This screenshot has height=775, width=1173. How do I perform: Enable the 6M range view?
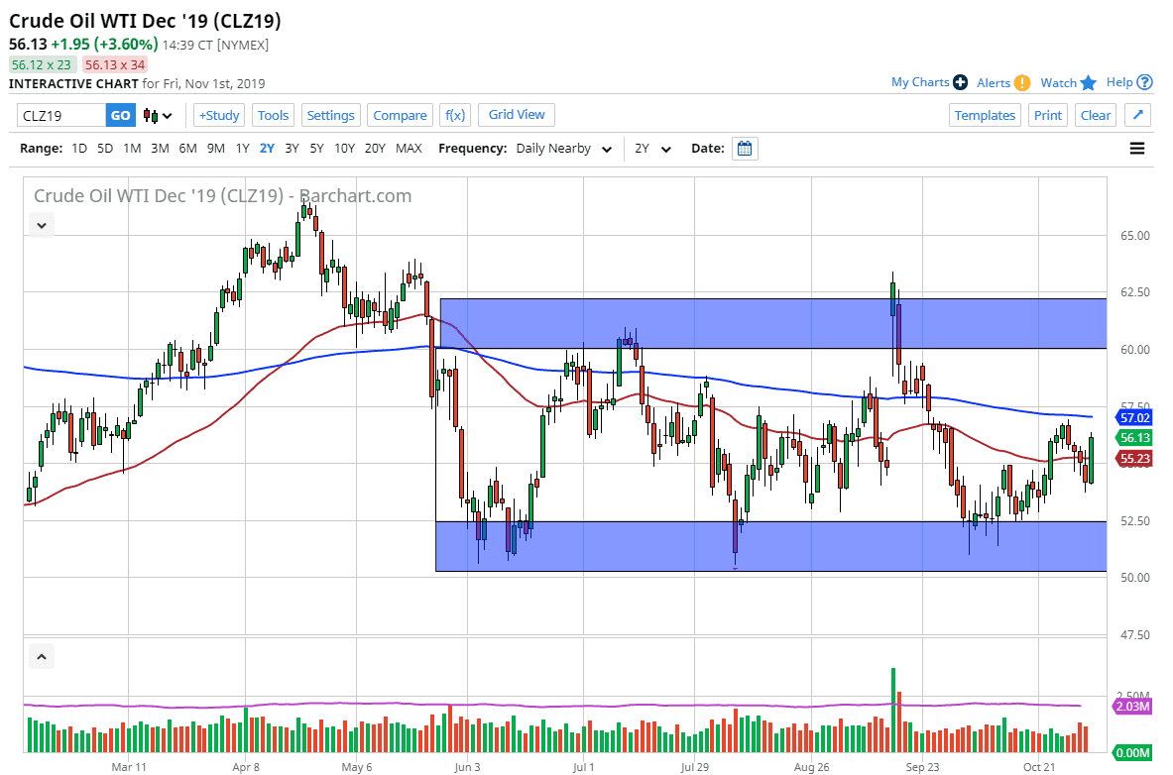point(187,148)
